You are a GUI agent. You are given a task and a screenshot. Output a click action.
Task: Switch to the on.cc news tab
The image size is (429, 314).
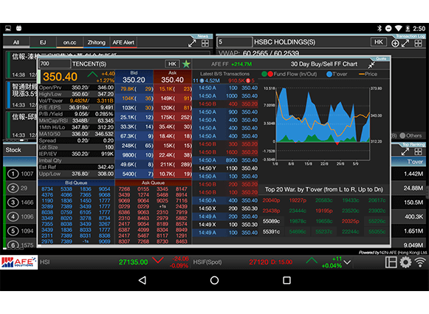click(69, 42)
